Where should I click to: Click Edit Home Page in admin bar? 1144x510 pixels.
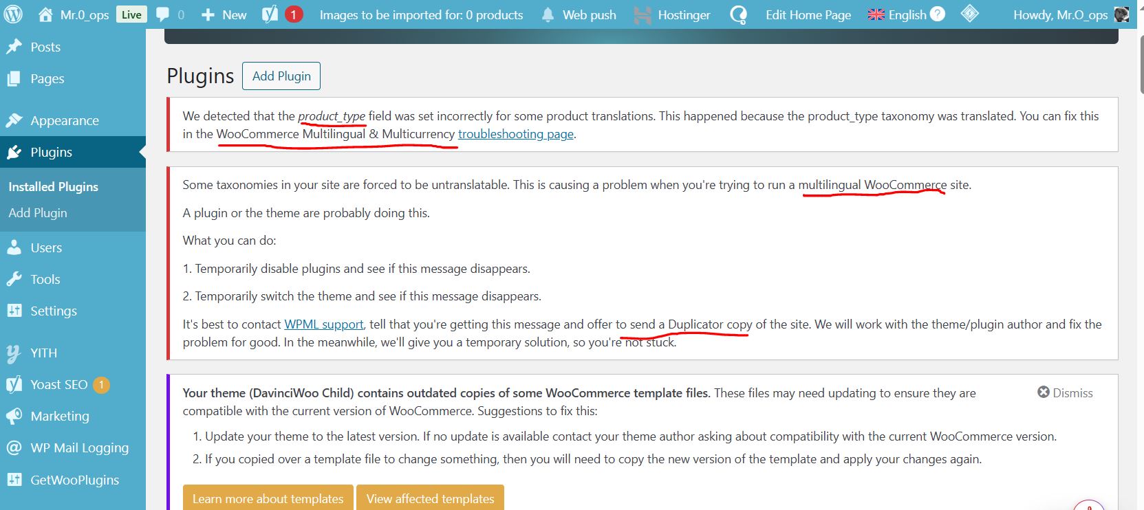(x=808, y=14)
